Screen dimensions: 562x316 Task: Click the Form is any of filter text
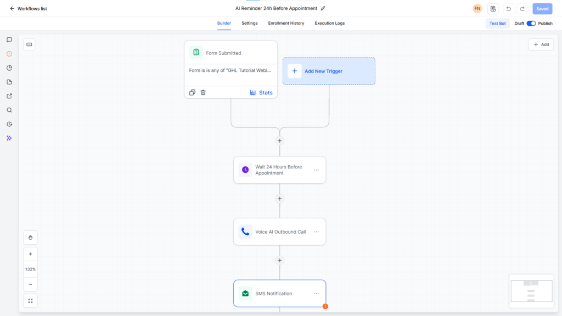(230, 70)
